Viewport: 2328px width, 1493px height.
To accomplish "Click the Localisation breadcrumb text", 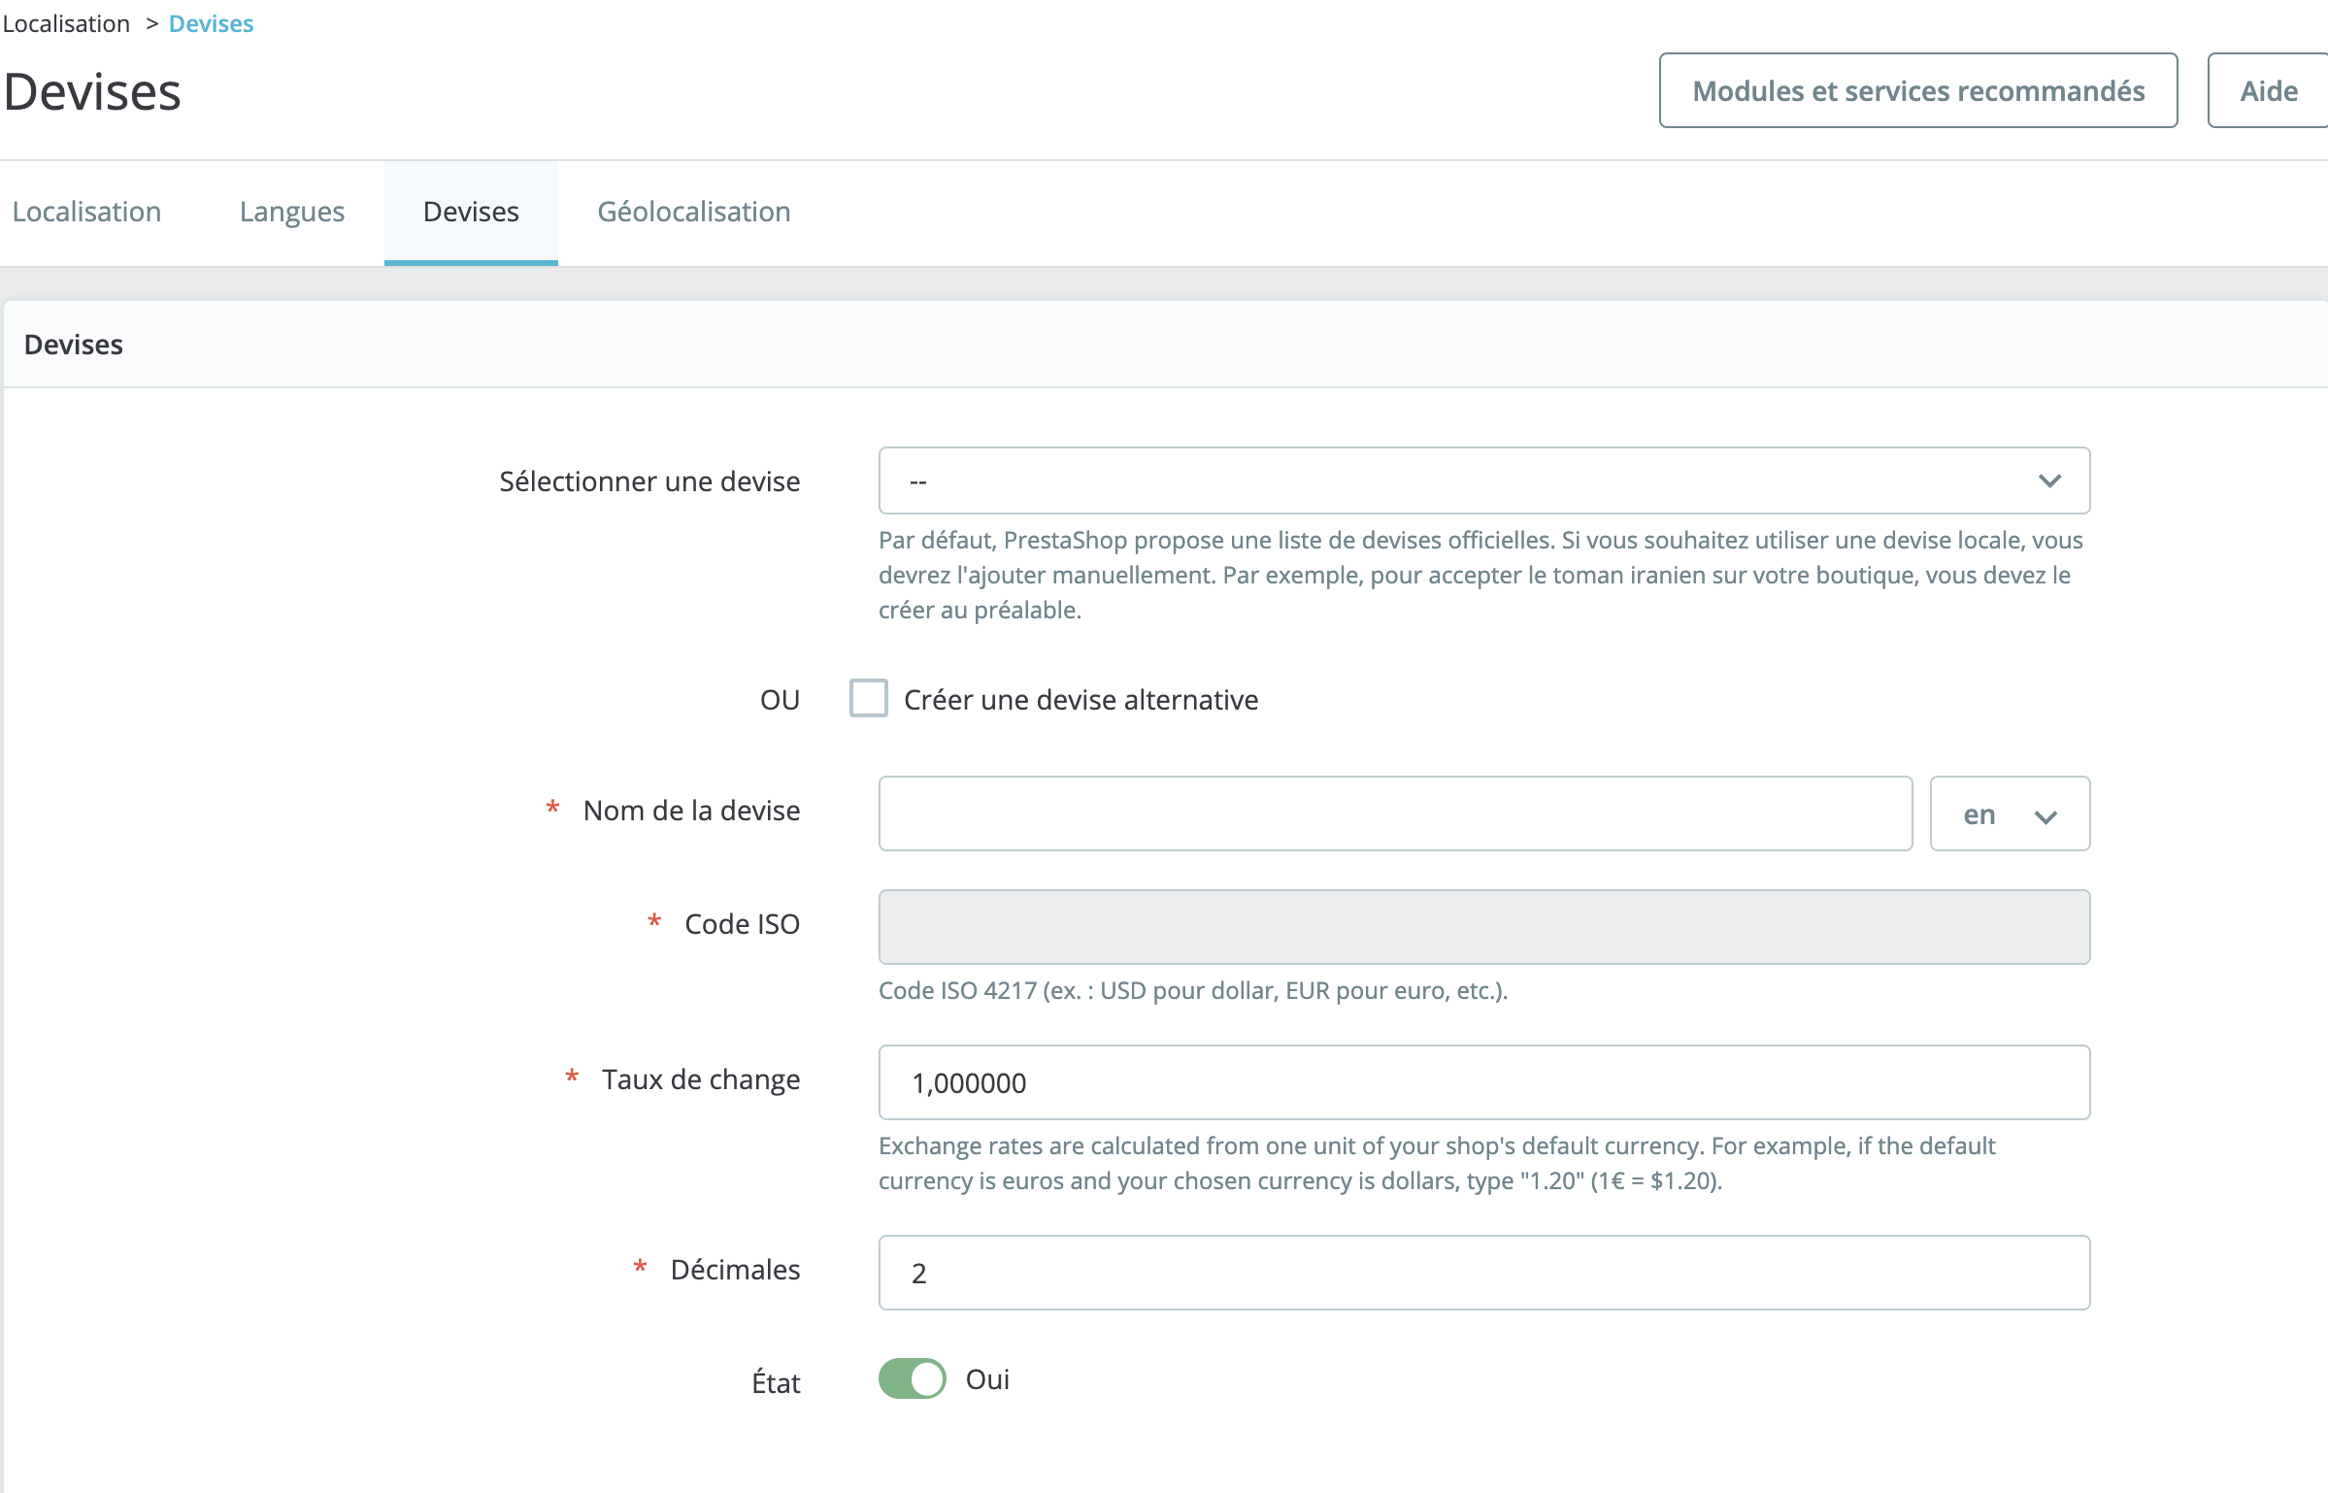I will point(66,23).
